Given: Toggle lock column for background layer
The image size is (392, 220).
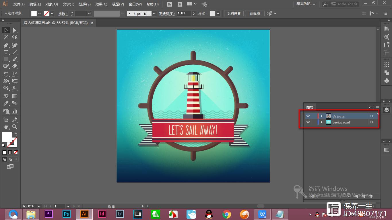Looking at the screenshot, I should 314,122.
